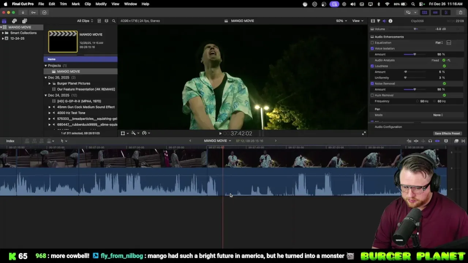The width and height of the screenshot is (468, 263).
Task: Turn off Noise Removal checkbox
Action: point(372,84)
